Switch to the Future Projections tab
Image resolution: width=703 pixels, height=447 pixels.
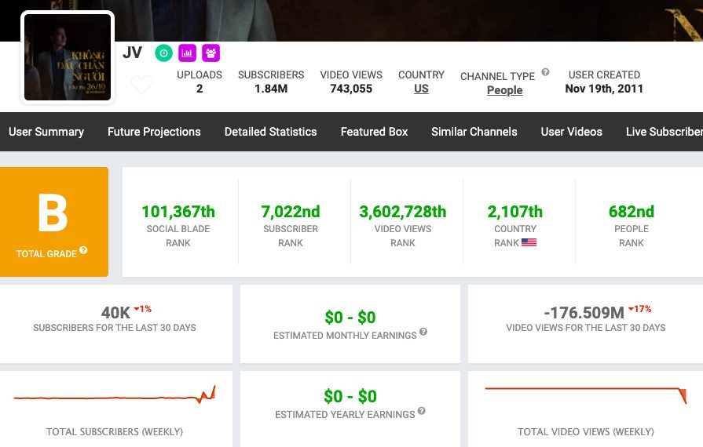(x=154, y=132)
